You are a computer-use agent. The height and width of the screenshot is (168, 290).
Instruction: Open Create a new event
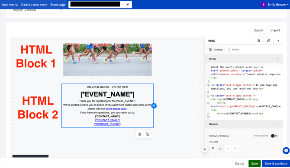tap(34, 5)
